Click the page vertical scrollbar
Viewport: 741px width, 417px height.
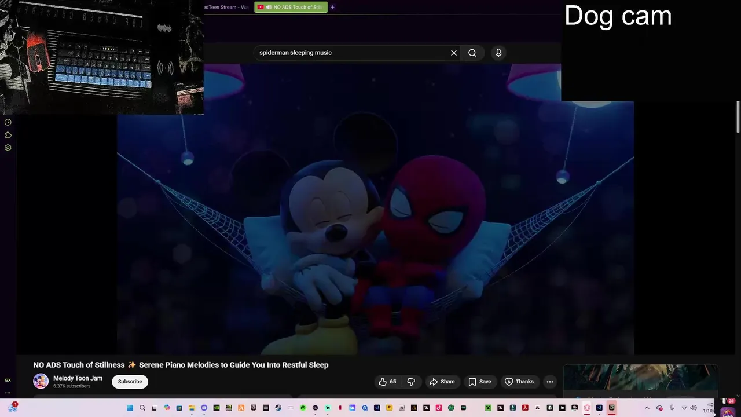[x=738, y=118]
